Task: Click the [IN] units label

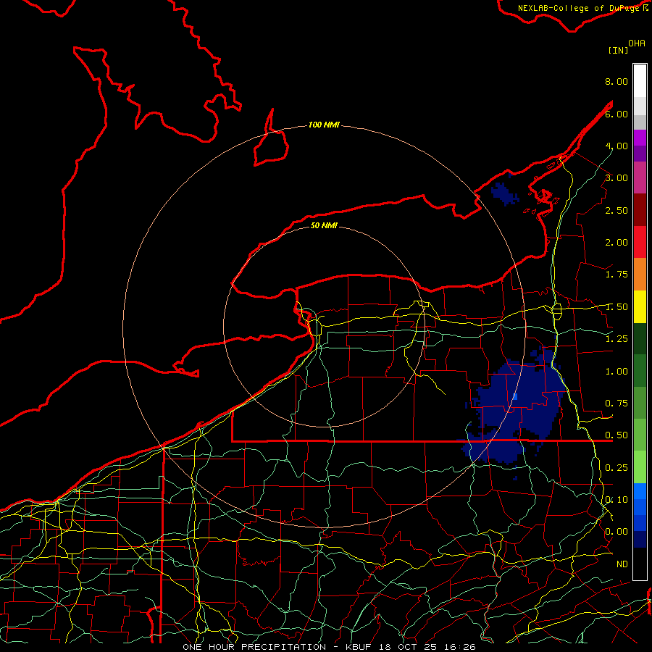Action: click(619, 50)
